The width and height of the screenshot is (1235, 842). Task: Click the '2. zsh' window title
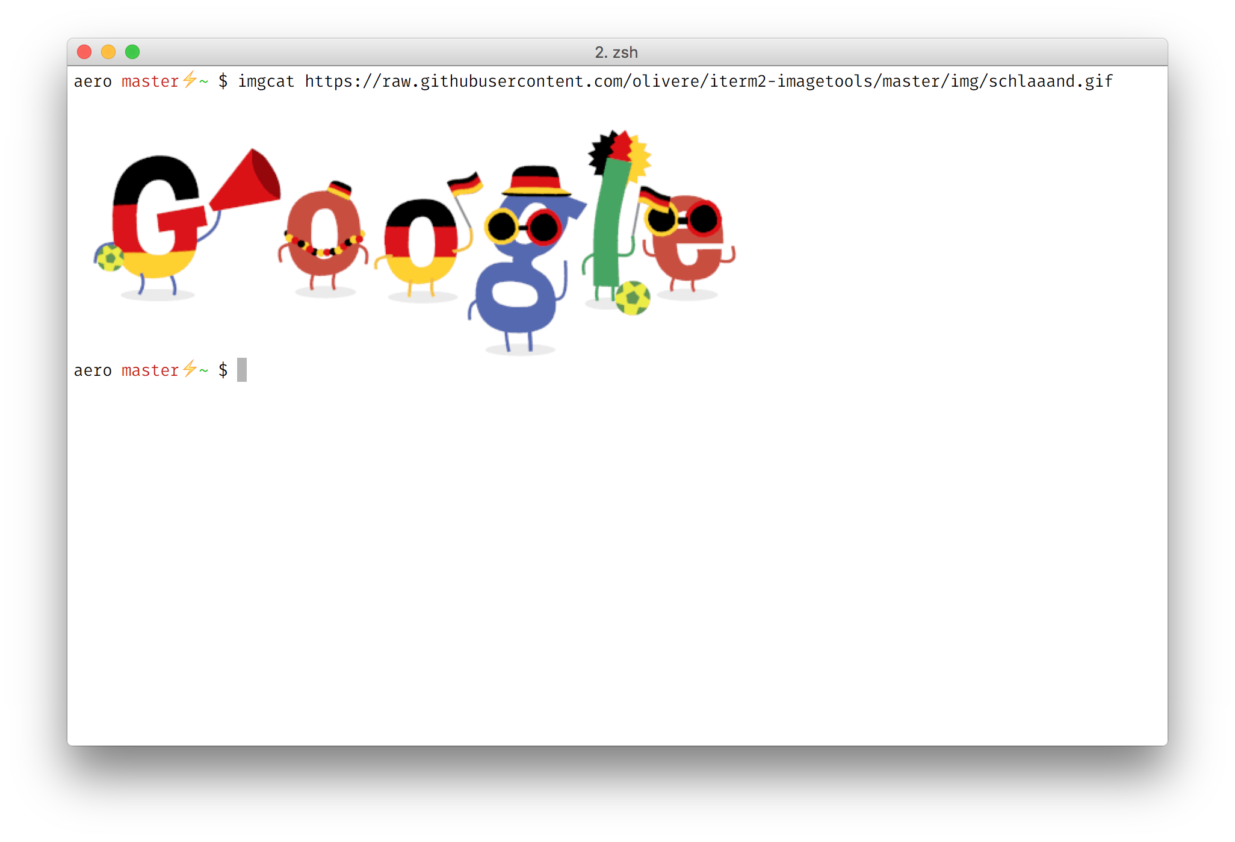pyautogui.click(x=616, y=52)
